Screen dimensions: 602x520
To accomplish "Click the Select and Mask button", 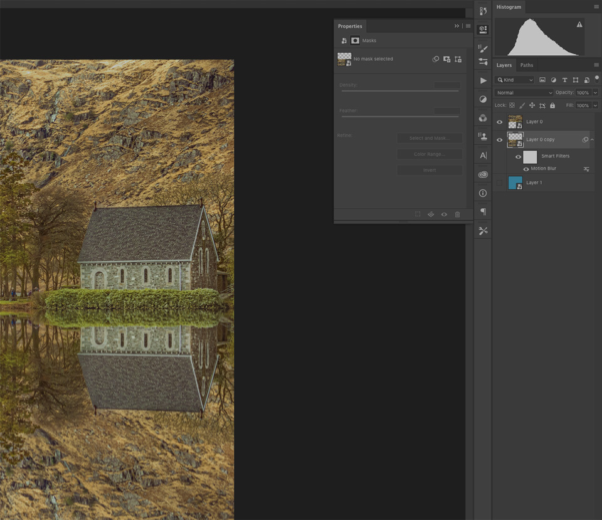I will tap(430, 138).
